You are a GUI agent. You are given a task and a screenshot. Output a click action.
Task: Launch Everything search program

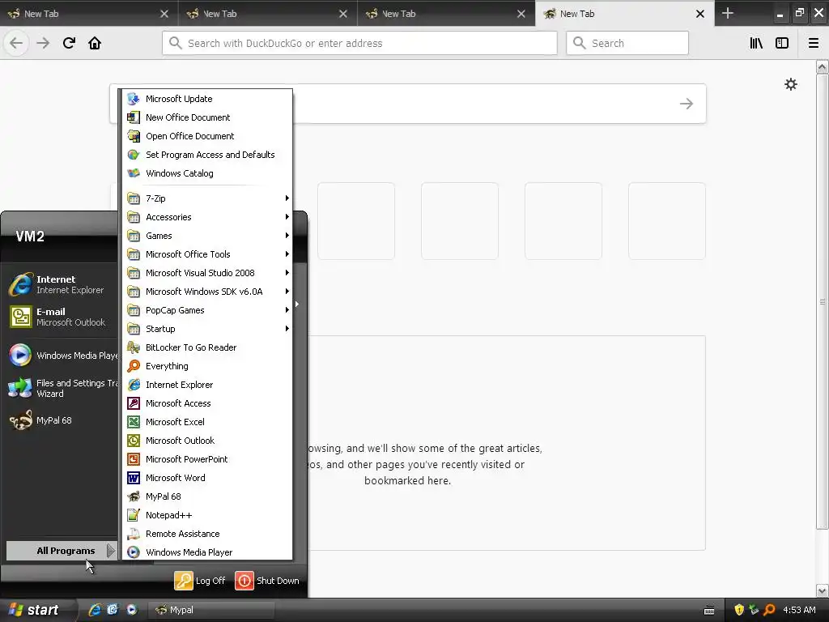pos(207,366)
